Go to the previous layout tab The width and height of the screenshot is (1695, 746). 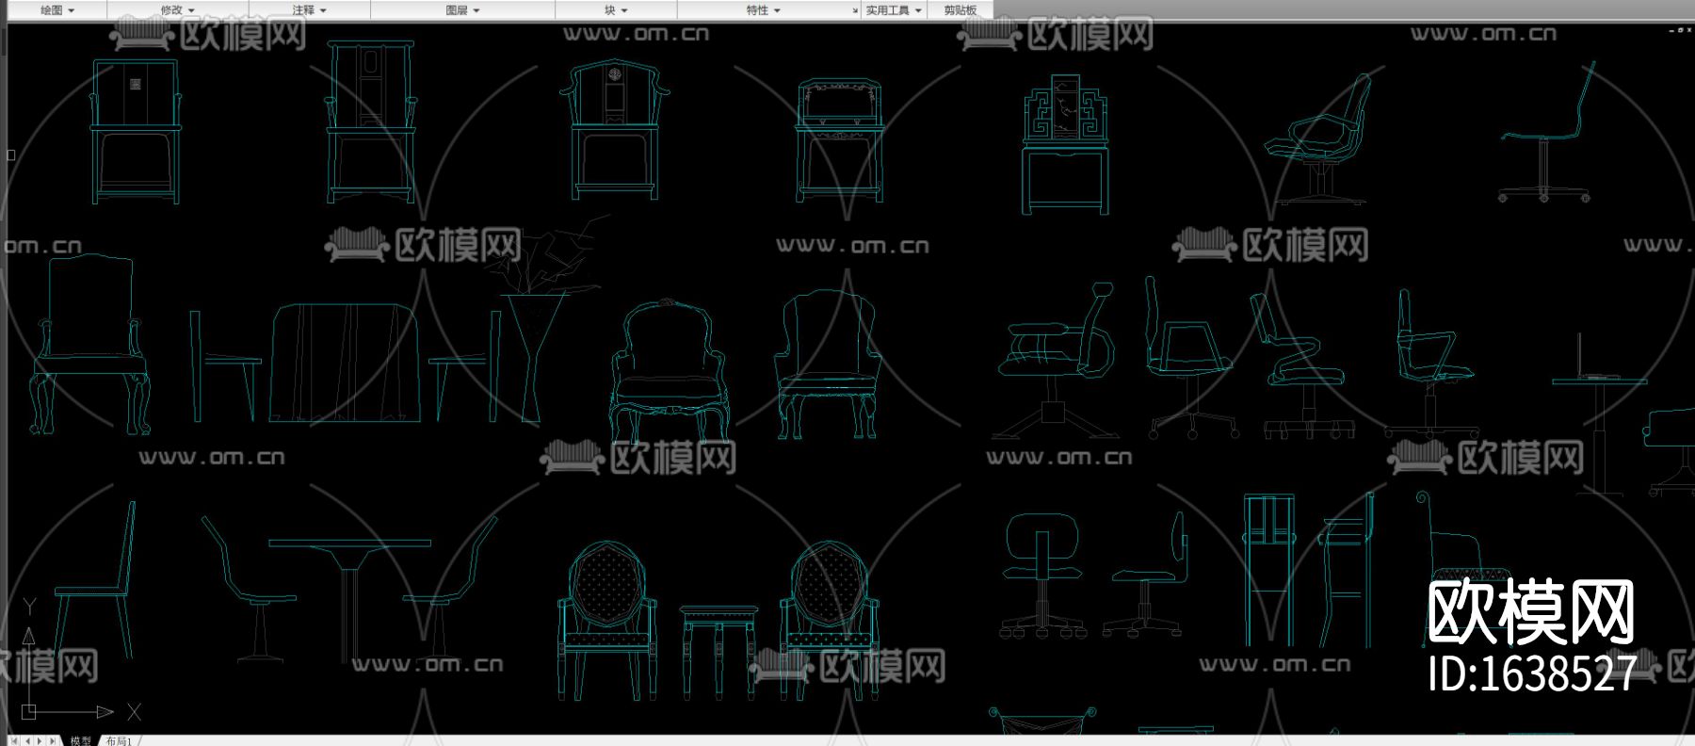click(x=27, y=740)
